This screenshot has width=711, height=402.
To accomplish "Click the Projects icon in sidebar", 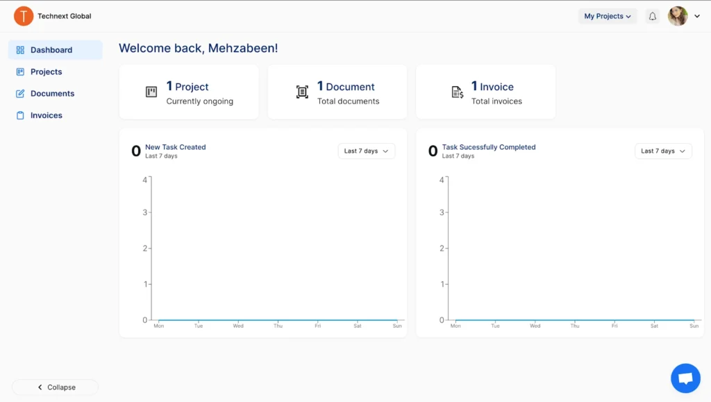I will [20, 72].
